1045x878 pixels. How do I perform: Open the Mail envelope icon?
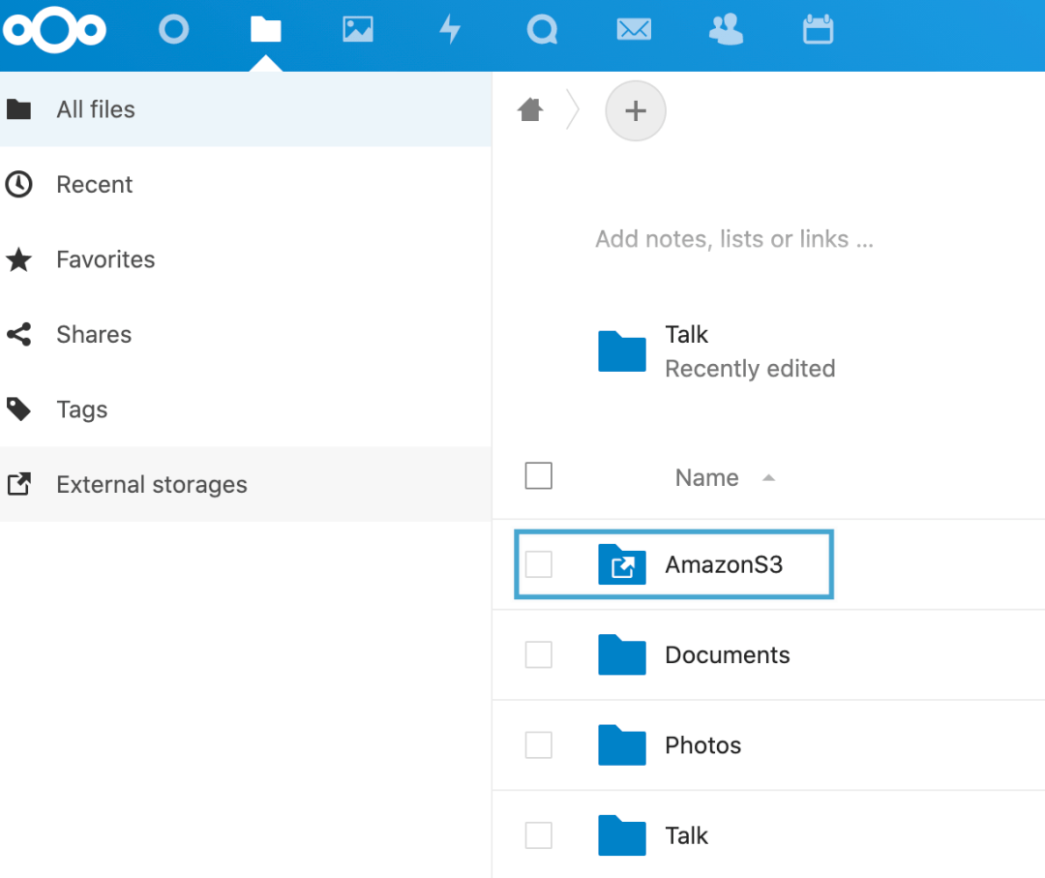click(x=634, y=29)
